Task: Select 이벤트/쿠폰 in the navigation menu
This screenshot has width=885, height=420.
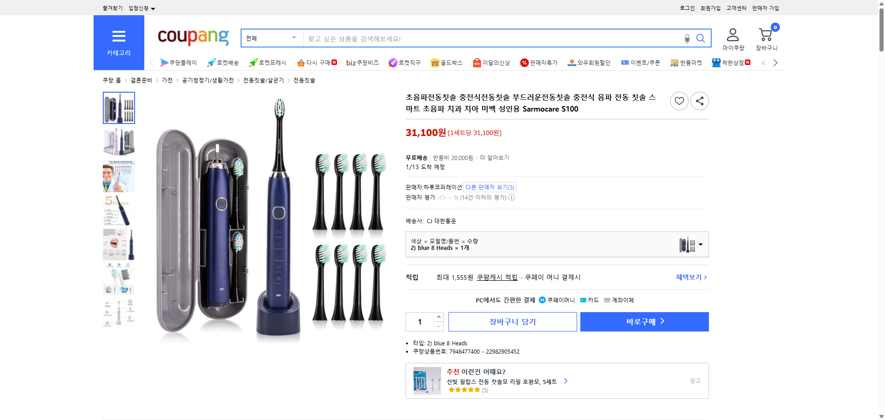Action: pos(640,62)
